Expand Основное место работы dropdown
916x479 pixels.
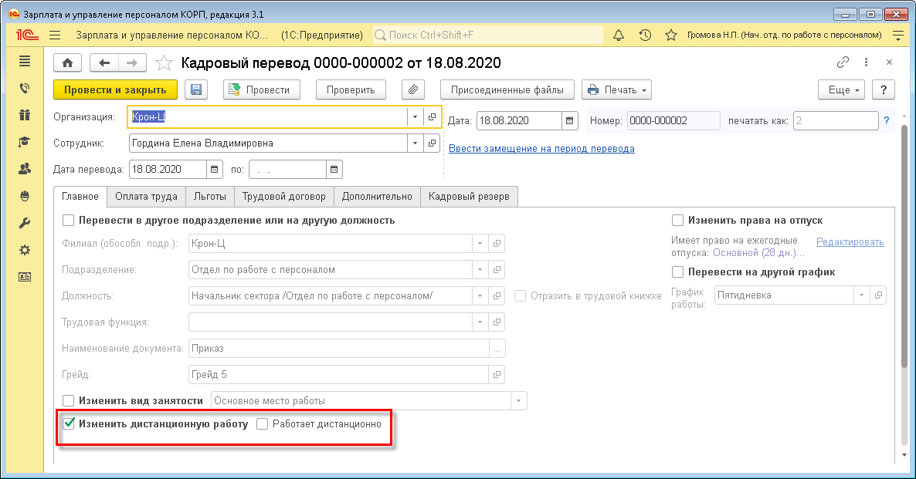pos(519,401)
